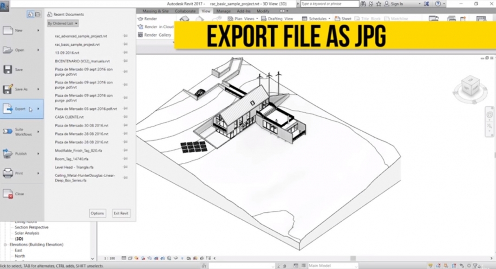Open the By Ordered List dropdown
Viewport: 496px width, 269px height.
point(63,23)
